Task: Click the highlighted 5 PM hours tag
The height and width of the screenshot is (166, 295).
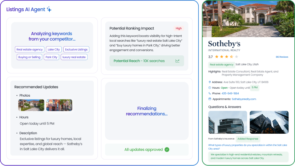Action: (x=255, y=88)
